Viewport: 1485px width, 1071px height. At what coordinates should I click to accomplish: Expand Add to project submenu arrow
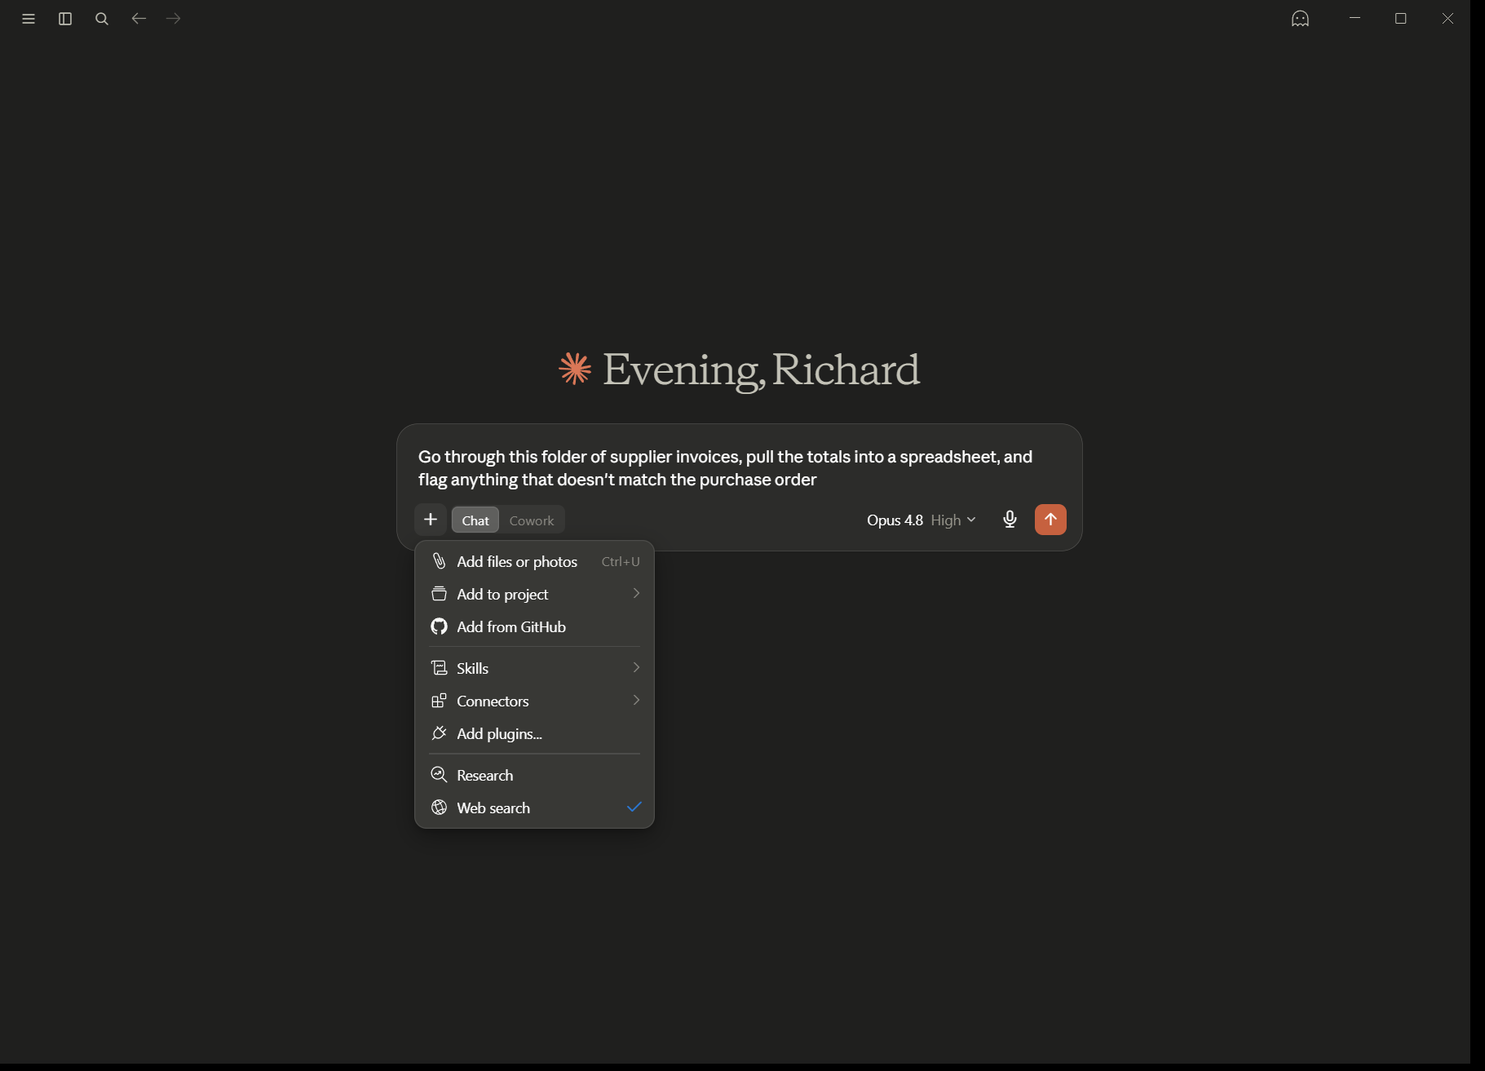pos(636,594)
